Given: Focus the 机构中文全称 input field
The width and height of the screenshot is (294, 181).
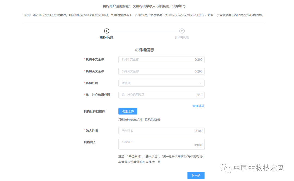Looking at the screenshot, I should pyautogui.click(x=157, y=60).
